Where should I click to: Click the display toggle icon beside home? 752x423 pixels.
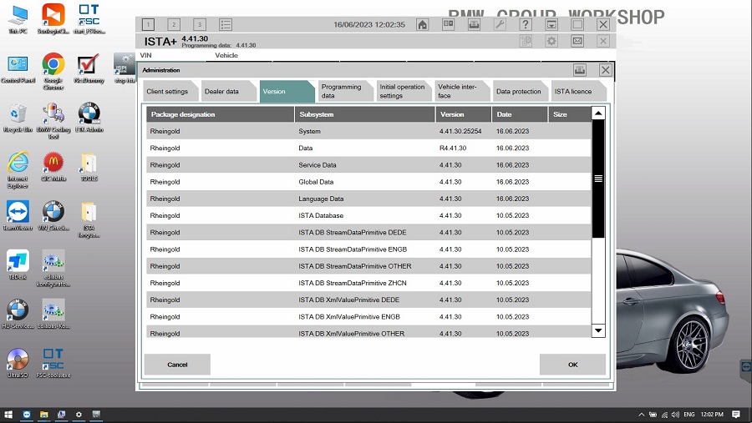(449, 24)
